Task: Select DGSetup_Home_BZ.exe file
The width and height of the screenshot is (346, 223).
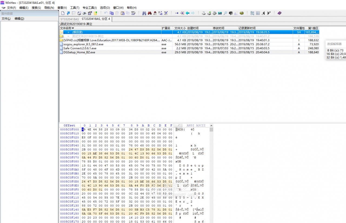Action: tap(189, 52)
